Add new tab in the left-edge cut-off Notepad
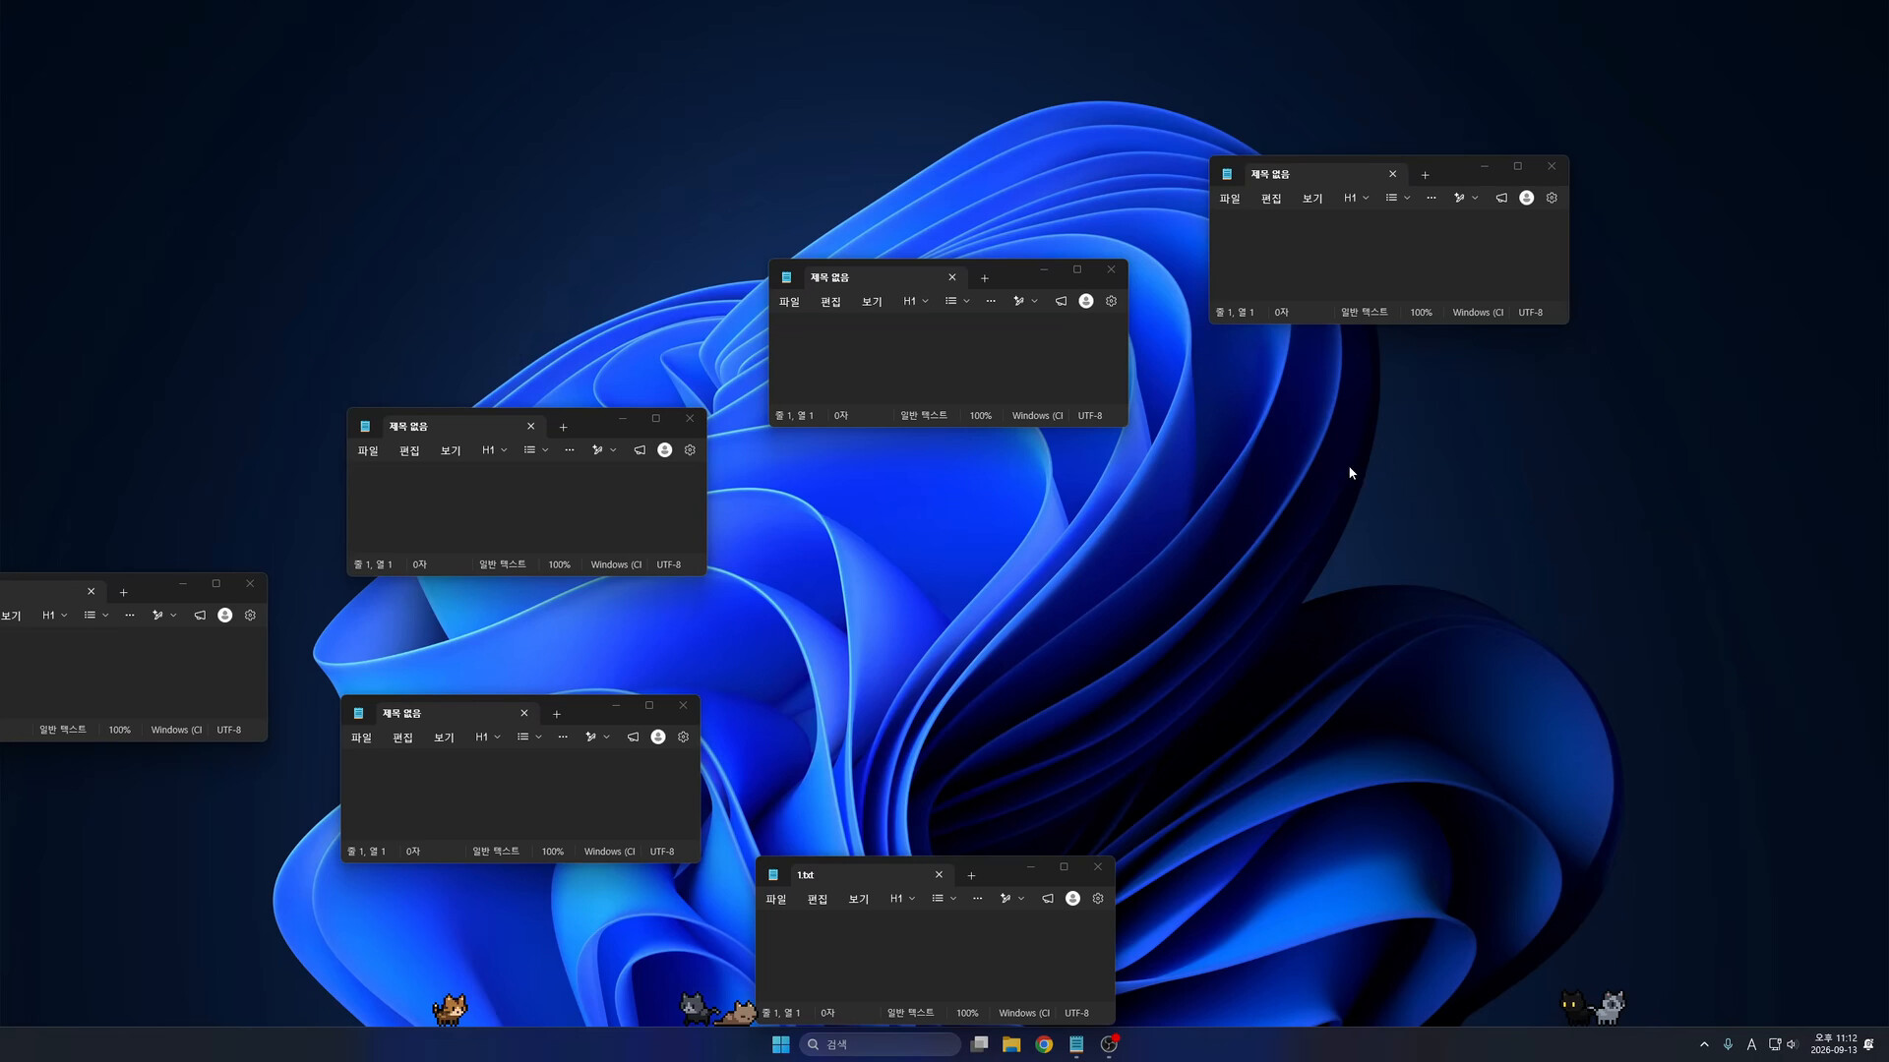1889x1062 pixels. [x=123, y=592]
